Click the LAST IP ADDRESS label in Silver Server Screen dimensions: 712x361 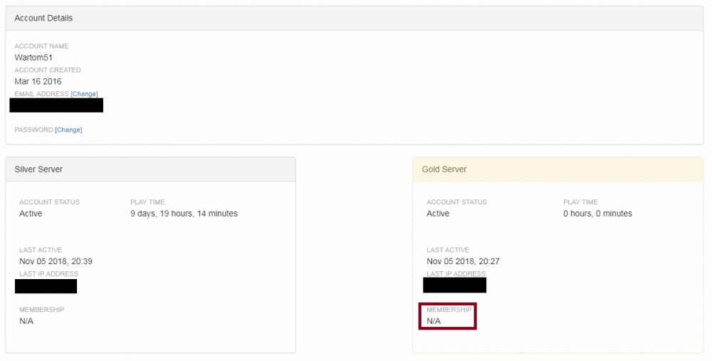click(x=48, y=274)
